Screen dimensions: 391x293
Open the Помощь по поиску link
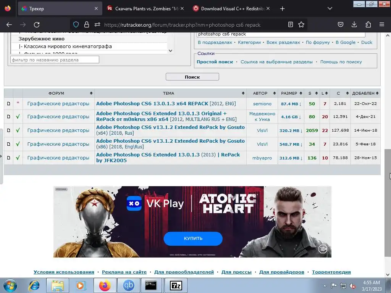pos(341,62)
